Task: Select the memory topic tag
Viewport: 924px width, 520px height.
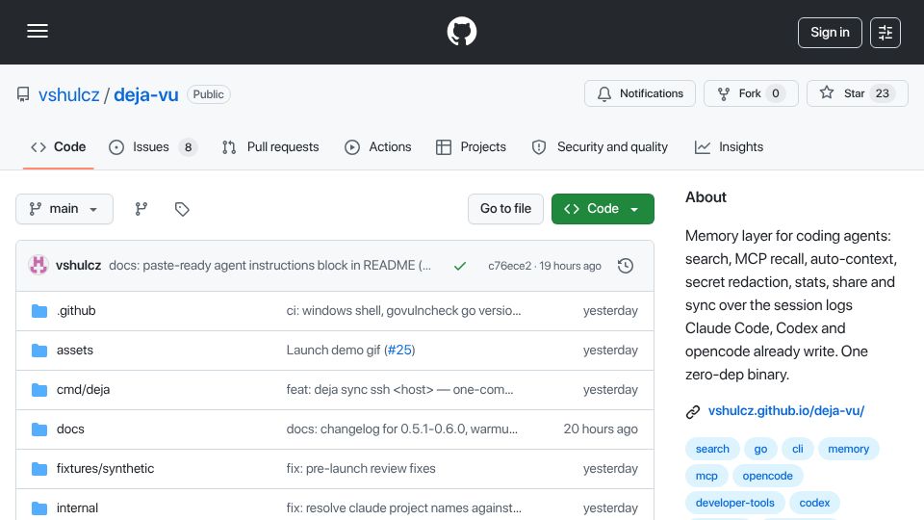Action: tap(849, 449)
